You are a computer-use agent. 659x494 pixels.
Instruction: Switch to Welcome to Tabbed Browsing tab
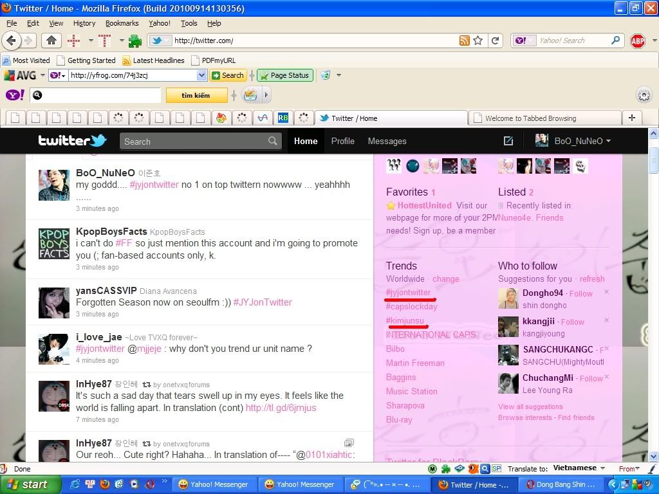(x=544, y=118)
